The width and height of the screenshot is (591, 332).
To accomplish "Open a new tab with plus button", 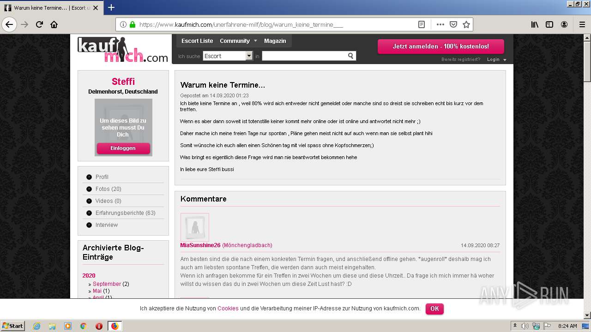I will [x=111, y=7].
